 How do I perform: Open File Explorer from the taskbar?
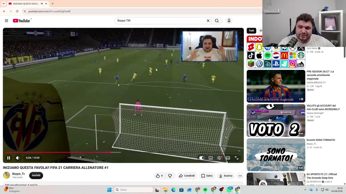click(165, 190)
